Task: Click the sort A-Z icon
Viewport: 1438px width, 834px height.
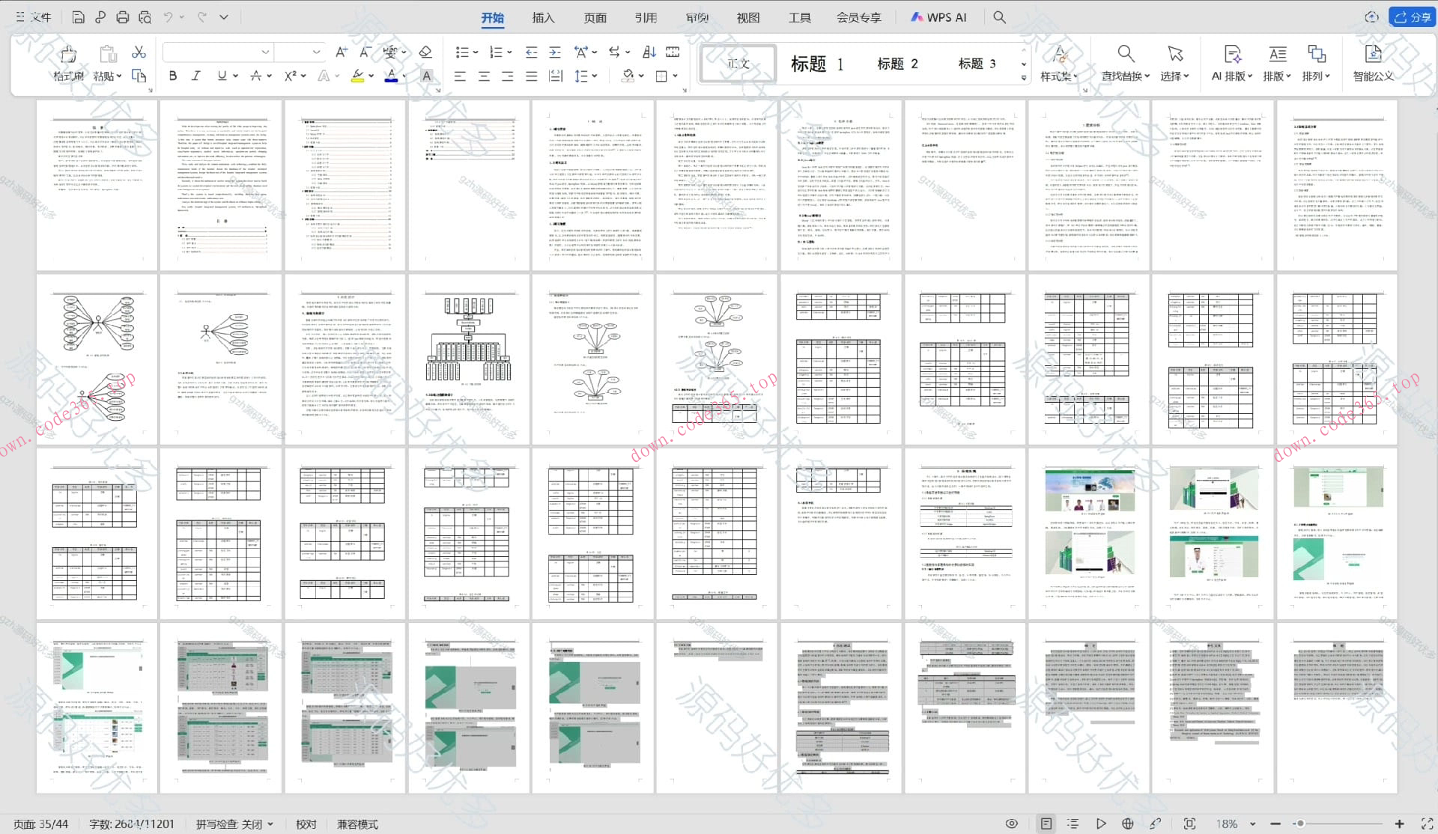Action: point(649,52)
